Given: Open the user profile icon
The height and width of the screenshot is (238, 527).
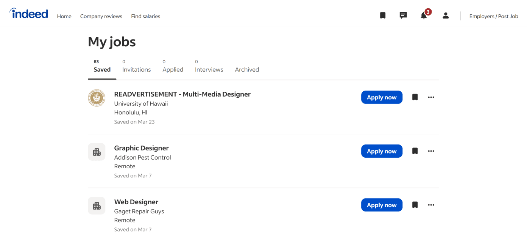Looking at the screenshot, I should [446, 16].
